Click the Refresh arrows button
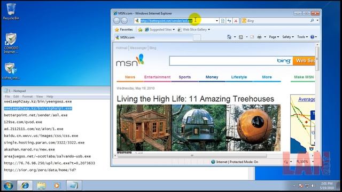Screen dimensions: 342x192 [229, 21]
